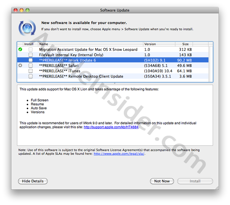Select the PRERELEASE iTunes install checkbox
This screenshot has width=230, height=205.
pos(31,71)
